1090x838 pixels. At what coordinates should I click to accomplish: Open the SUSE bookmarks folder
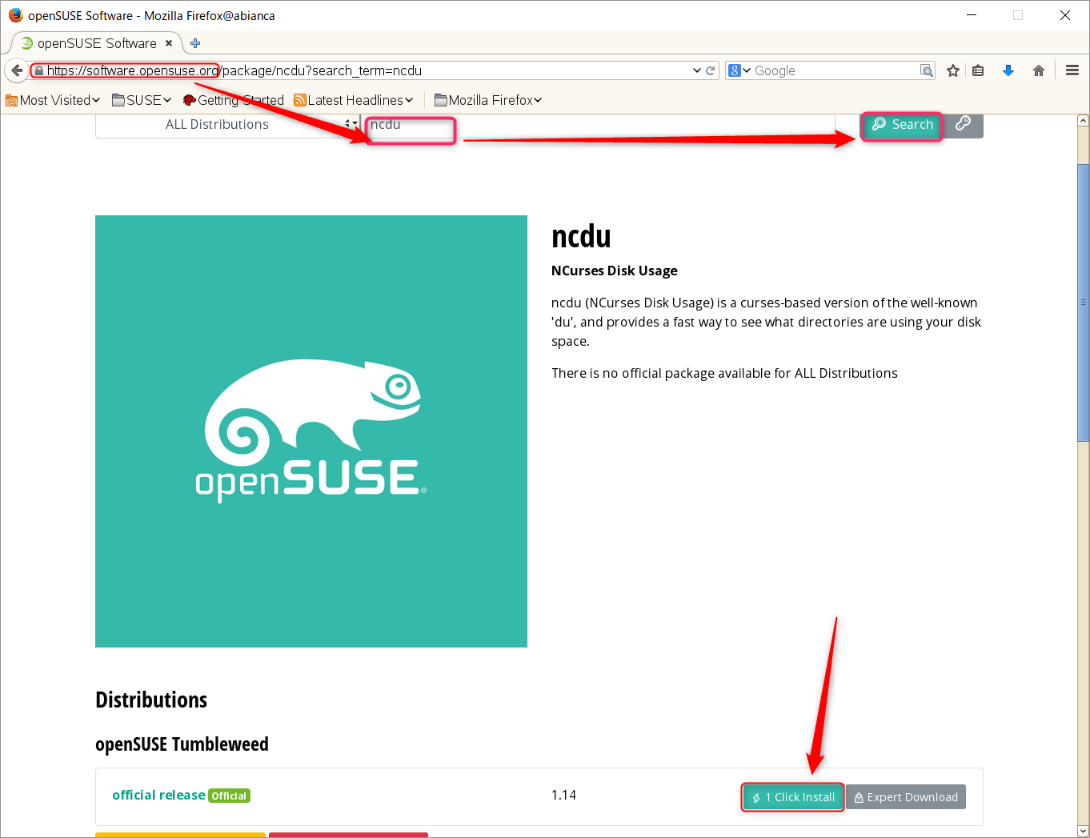(142, 100)
